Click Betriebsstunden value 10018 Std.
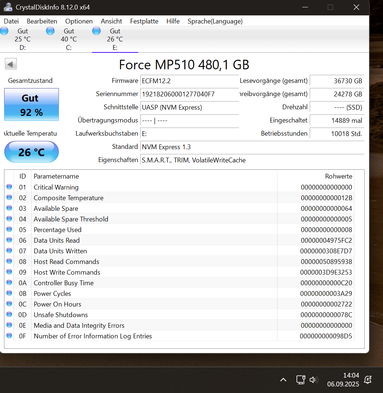Image resolution: width=383 pixels, height=393 pixels. [x=337, y=133]
